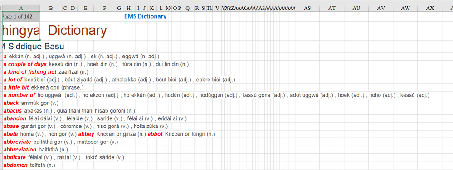Select column Q header

pyautogui.click(x=187, y=8)
